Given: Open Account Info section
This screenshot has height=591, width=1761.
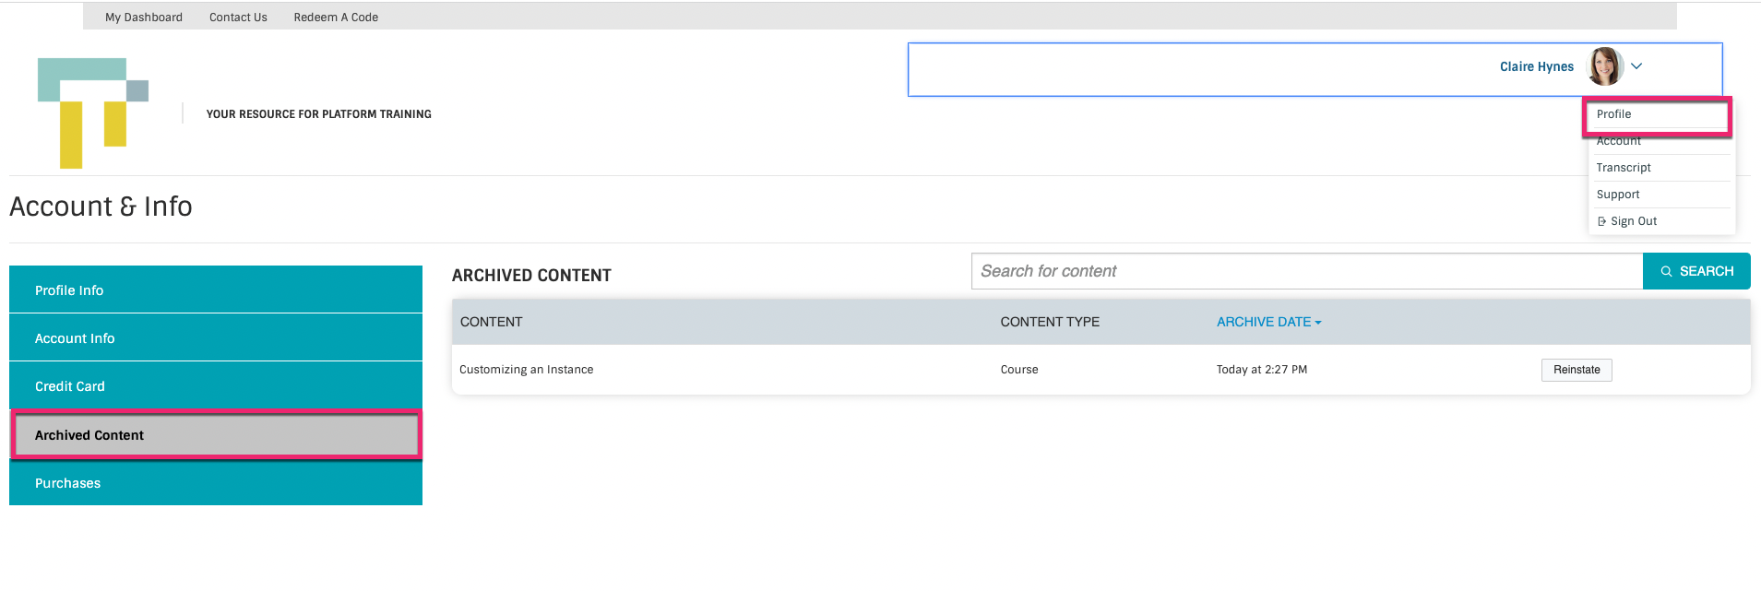Looking at the screenshot, I should (x=216, y=337).
